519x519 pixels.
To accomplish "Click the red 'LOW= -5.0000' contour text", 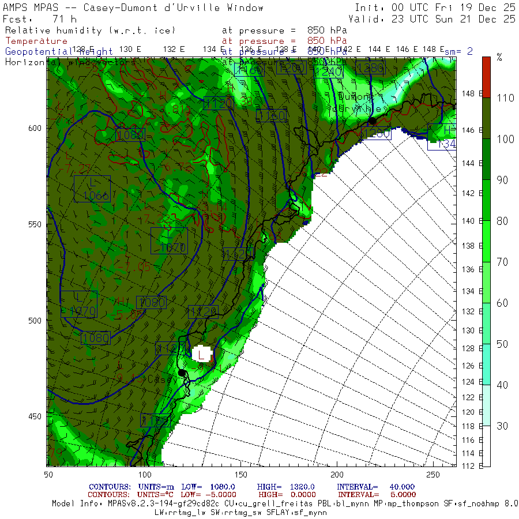I will (209, 495).
